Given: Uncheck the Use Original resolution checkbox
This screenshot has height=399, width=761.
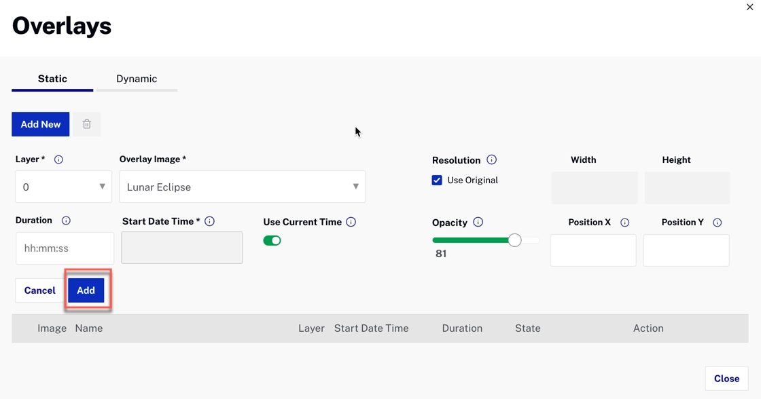Looking at the screenshot, I should click(437, 180).
